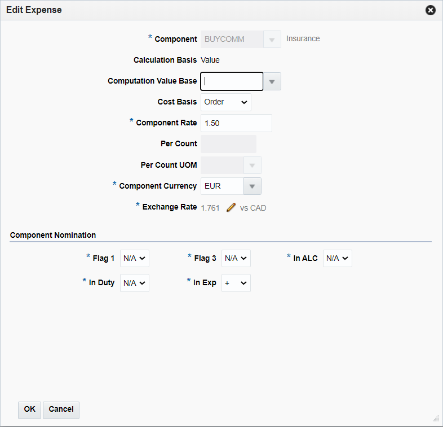Click the pencil icon to edit Exchange Rate
443x427 pixels.
(x=231, y=207)
